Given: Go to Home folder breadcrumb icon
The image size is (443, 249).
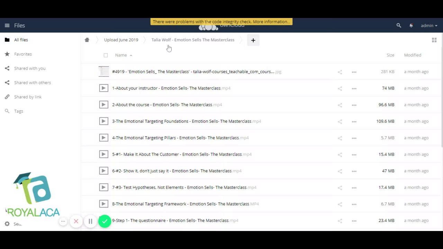Looking at the screenshot, I should pyautogui.click(x=87, y=40).
